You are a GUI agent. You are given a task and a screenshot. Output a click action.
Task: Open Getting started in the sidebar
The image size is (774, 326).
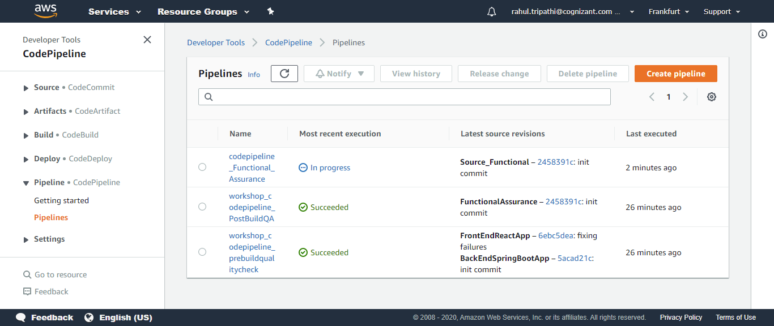click(x=61, y=200)
